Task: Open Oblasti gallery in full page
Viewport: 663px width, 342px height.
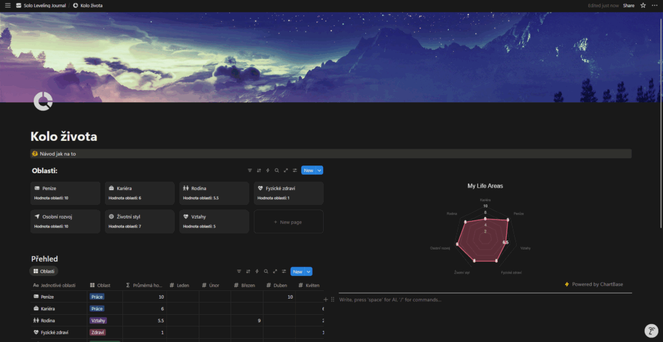Action: click(286, 171)
